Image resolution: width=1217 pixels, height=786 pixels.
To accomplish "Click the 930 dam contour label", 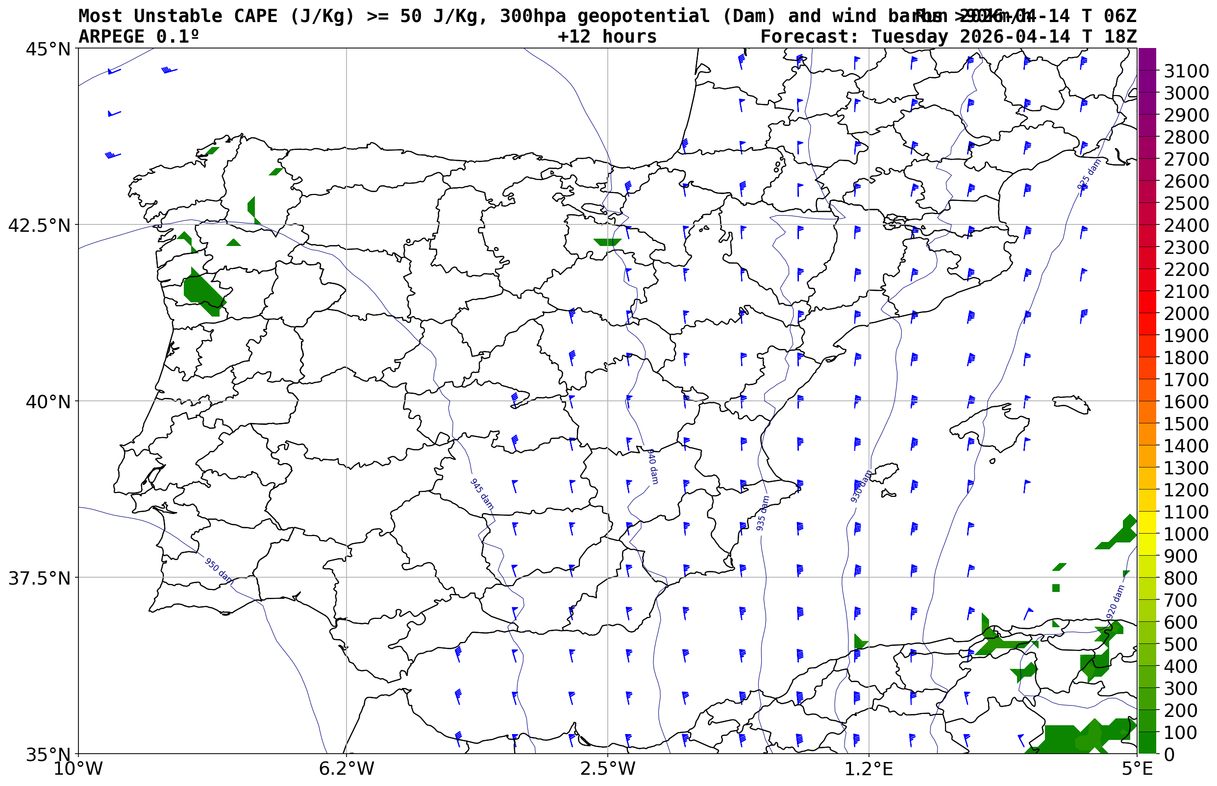I will (861, 486).
